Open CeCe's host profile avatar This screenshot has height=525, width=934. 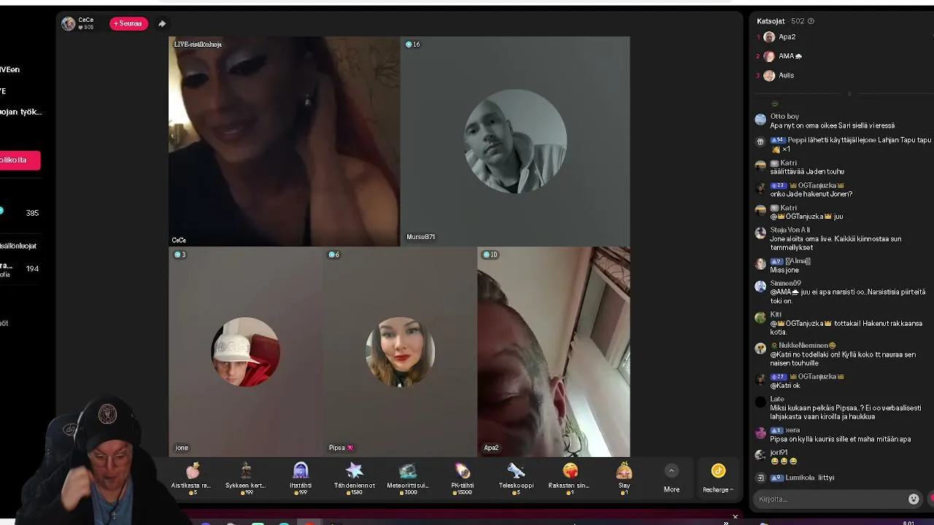click(x=69, y=23)
